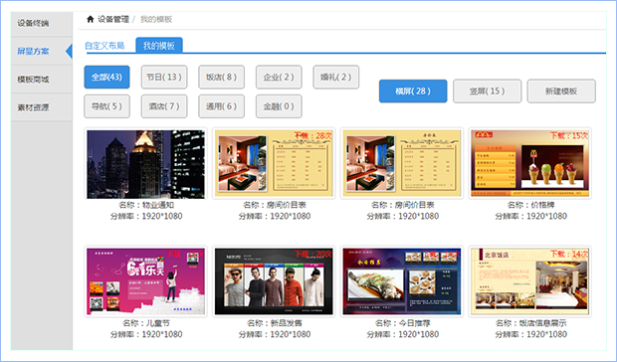Click resolution text under 新品发售
Image resolution: width=617 pixels, height=362 pixels.
click(x=275, y=334)
